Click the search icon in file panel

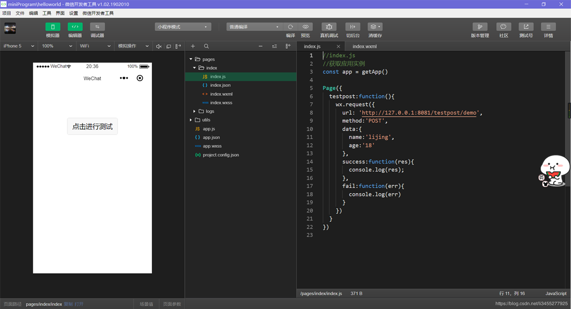coord(206,46)
